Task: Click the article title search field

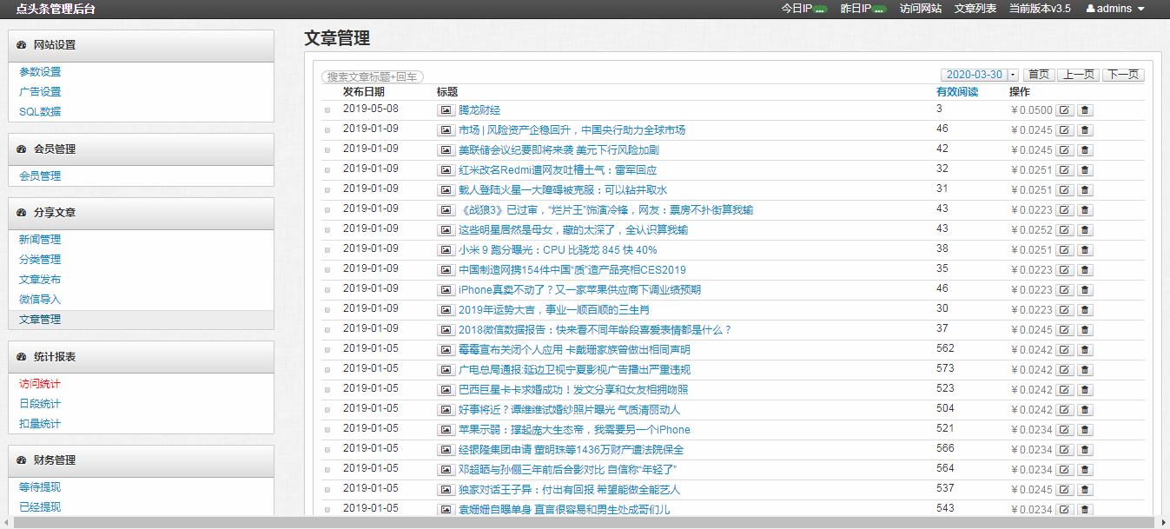Action: coord(373,77)
